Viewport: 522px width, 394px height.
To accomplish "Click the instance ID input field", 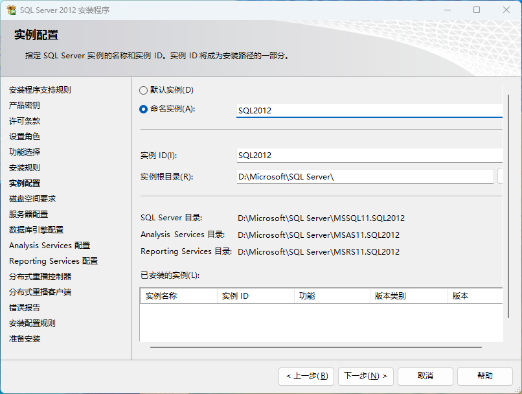I will (x=369, y=155).
